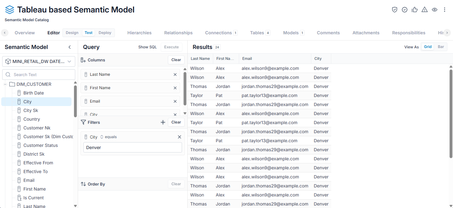This screenshot has height=208, width=453.
Task: Switch results view to Grid
Action: [x=428, y=47]
